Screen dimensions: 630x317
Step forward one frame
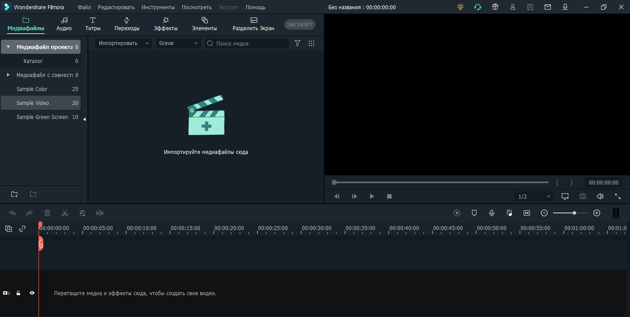(354, 196)
